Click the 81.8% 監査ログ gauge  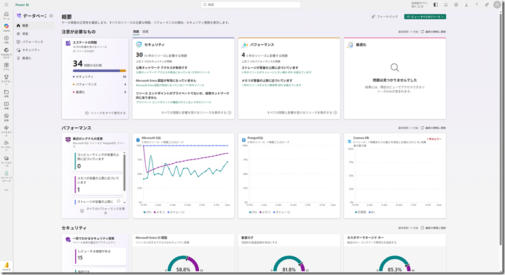point(289,264)
